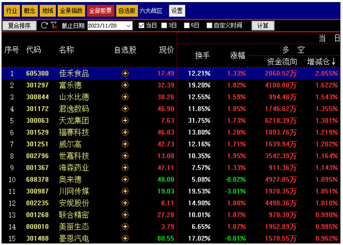Select stock name 联合精密
Viewport: 343px width, 245px height.
pyautogui.click(x=74, y=215)
